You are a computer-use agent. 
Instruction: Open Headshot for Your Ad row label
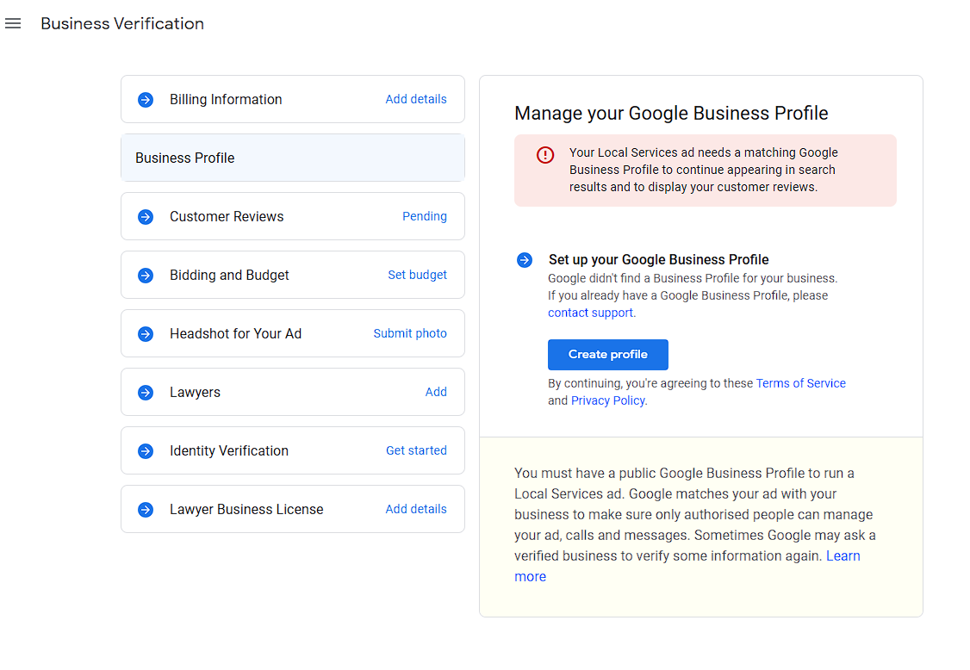(x=236, y=334)
